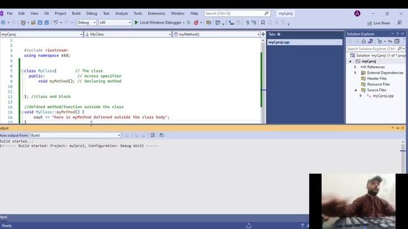Click the magnifier in top search box
The width and height of the screenshot is (408, 229).
[266, 13]
